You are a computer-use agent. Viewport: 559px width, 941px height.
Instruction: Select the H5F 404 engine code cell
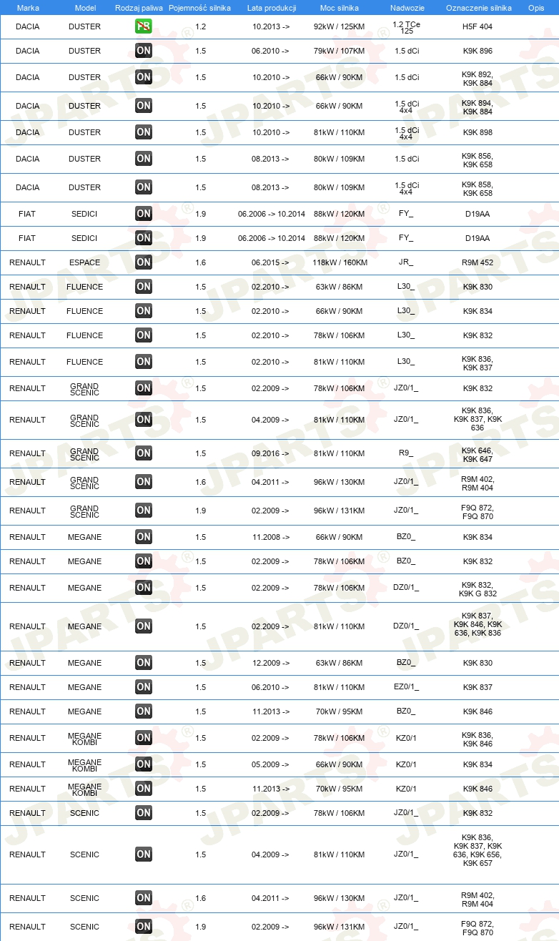pos(478,26)
